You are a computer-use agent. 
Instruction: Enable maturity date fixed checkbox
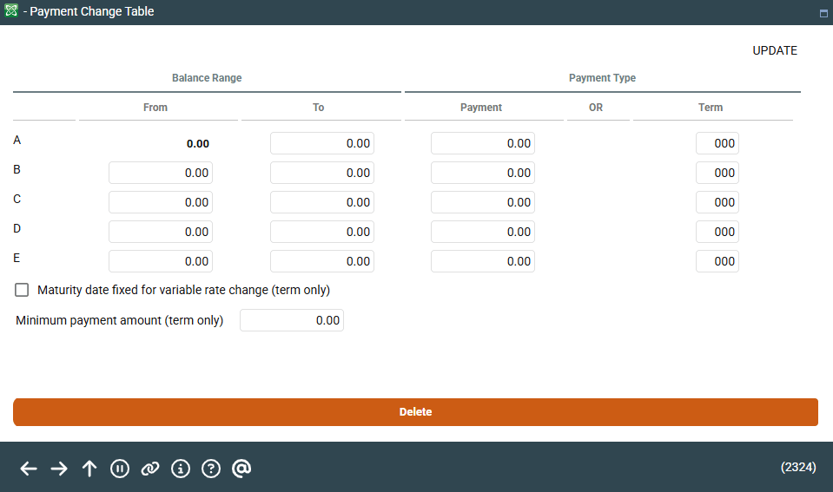coord(22,290)
